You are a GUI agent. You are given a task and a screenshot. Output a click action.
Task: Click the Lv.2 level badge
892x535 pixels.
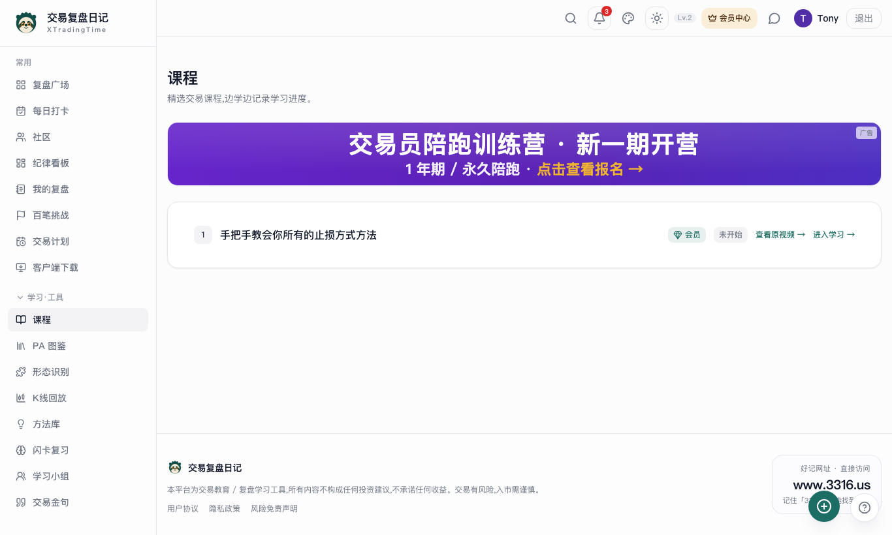tap(685, 18)
